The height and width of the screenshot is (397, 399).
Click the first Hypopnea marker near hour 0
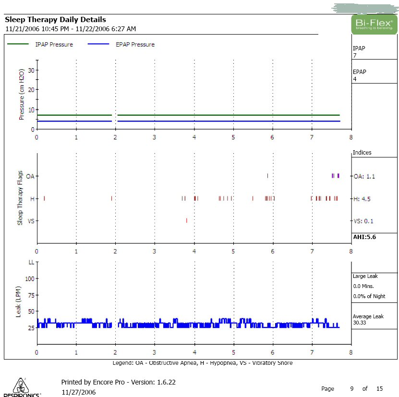point(44,198)
